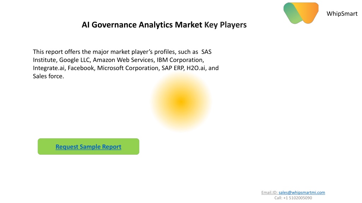Click the Call +1 5102005090 phone number
The width and height of the screenshot is (362, 203).
pos(293,198)
